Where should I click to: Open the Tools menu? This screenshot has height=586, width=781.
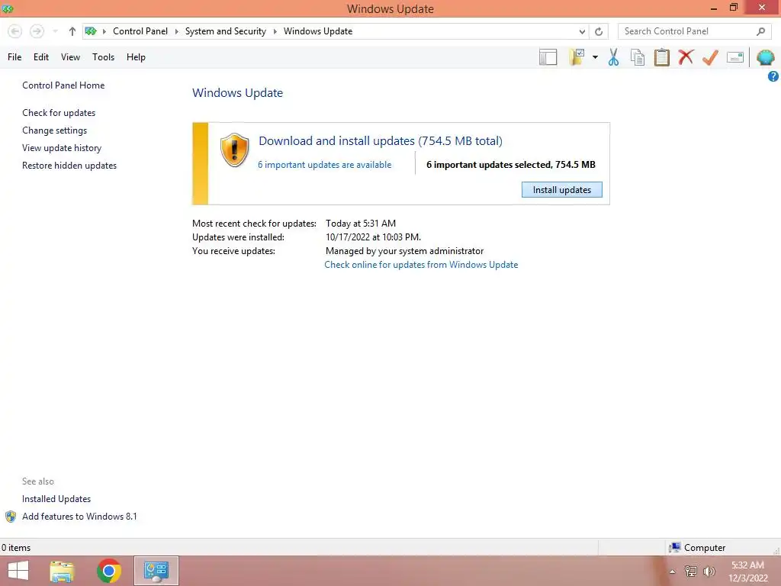(103, 57)
